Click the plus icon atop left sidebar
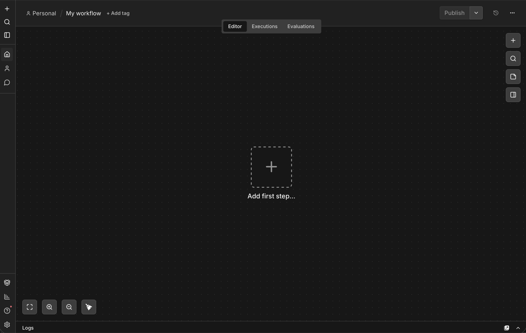 (x=7, y=9)
